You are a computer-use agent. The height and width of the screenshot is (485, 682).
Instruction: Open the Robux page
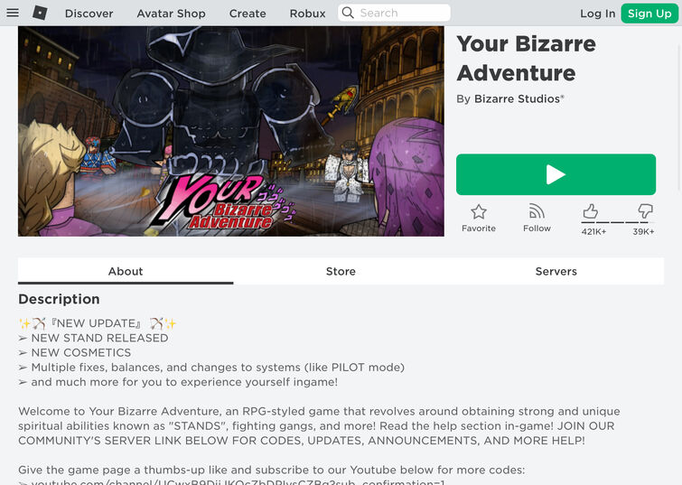tap(307, 14)
